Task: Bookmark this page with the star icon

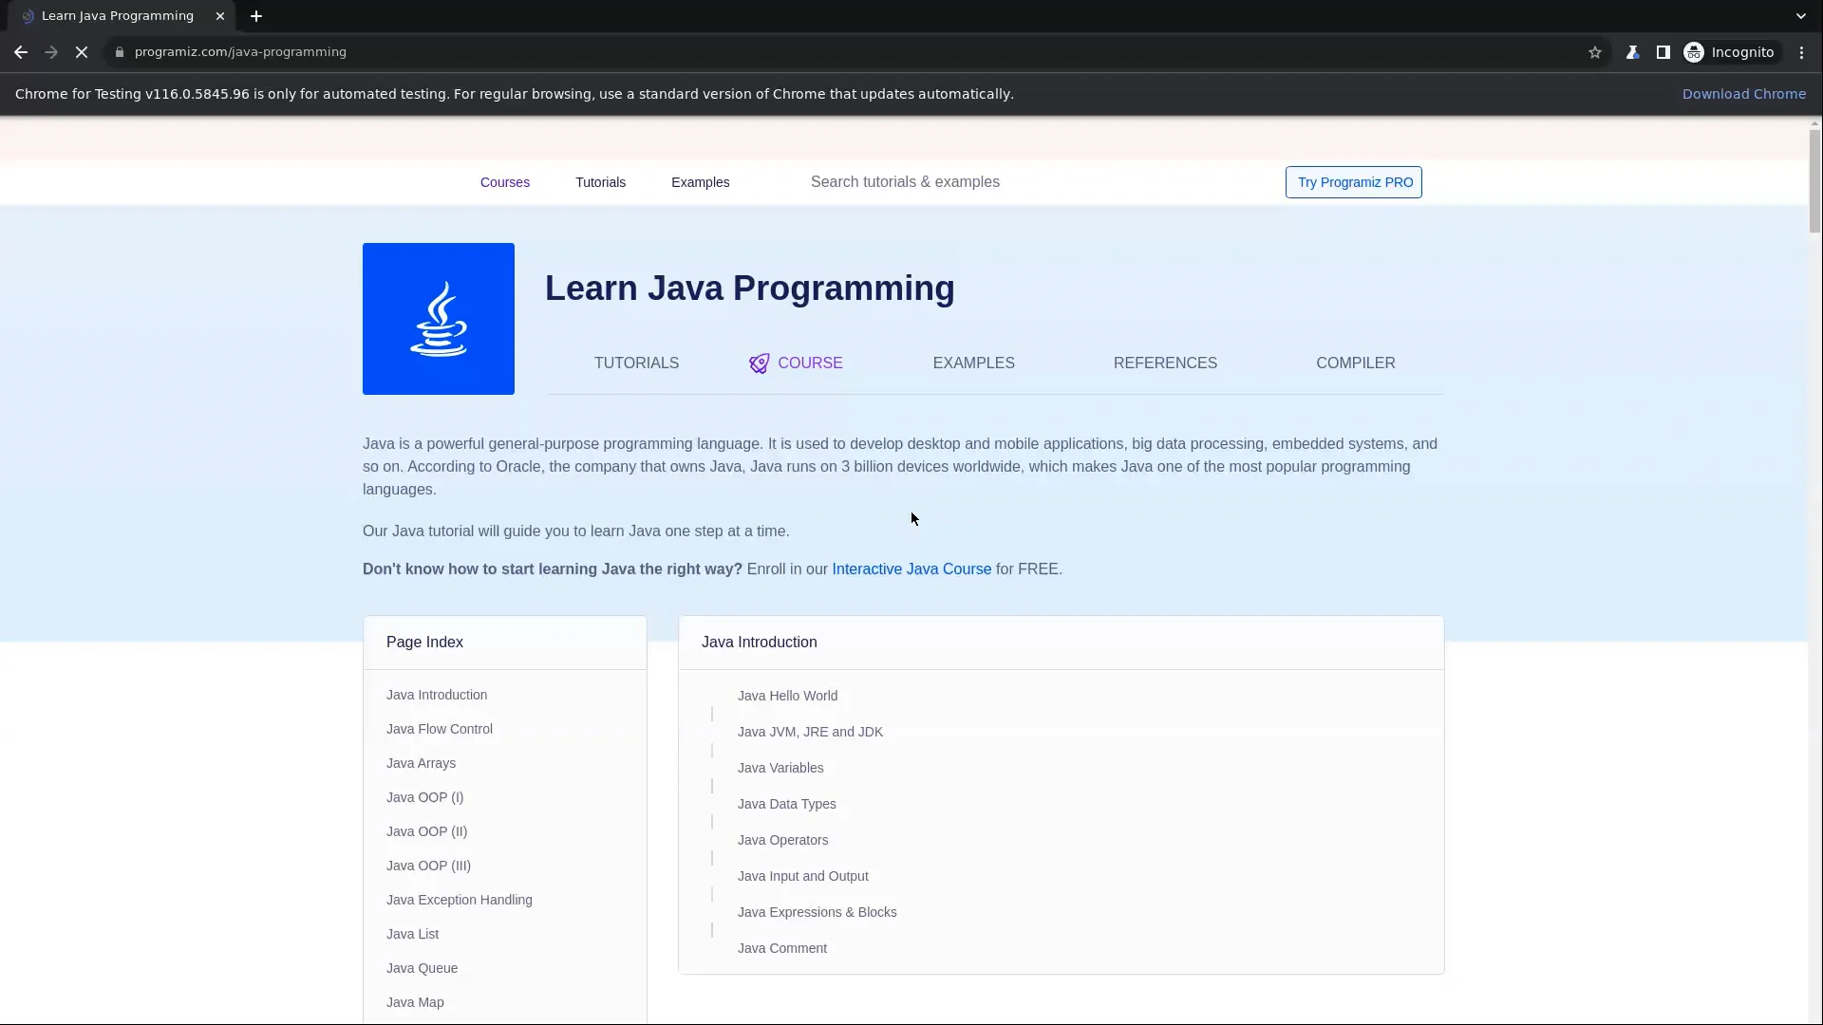Action: tap(1595, 52)
